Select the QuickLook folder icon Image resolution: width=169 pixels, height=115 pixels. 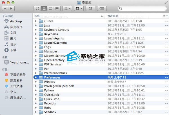tap(41, 95)
